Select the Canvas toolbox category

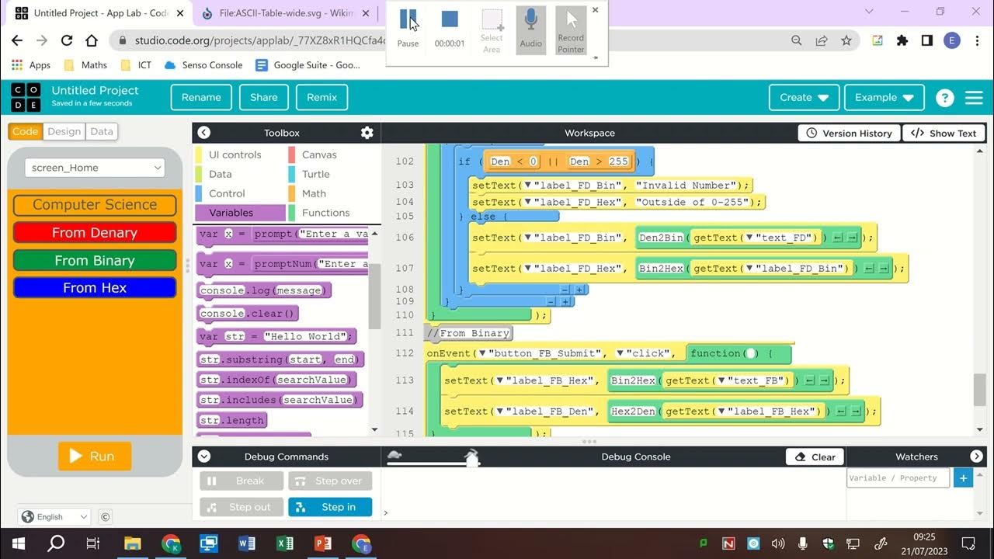click(x=319, y=155)
